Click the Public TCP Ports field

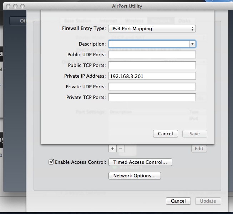152,65
